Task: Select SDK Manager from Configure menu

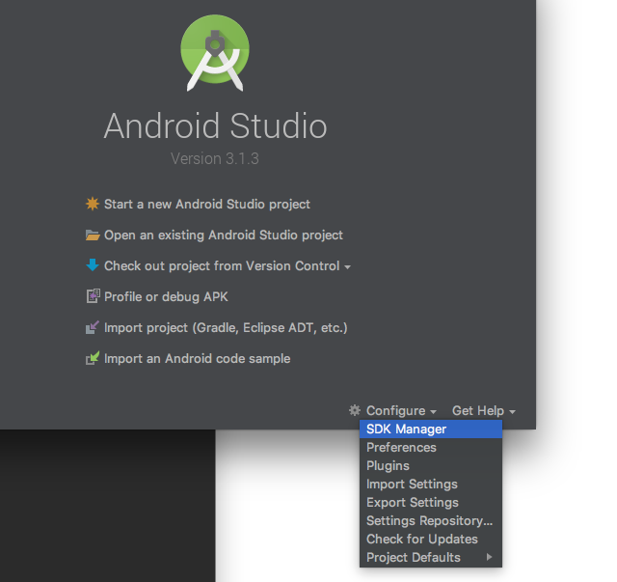Action: [431, 429]
